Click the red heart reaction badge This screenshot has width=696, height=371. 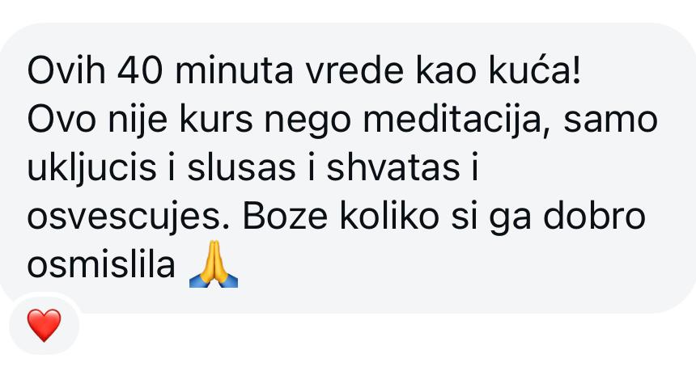tap(44, 326)
